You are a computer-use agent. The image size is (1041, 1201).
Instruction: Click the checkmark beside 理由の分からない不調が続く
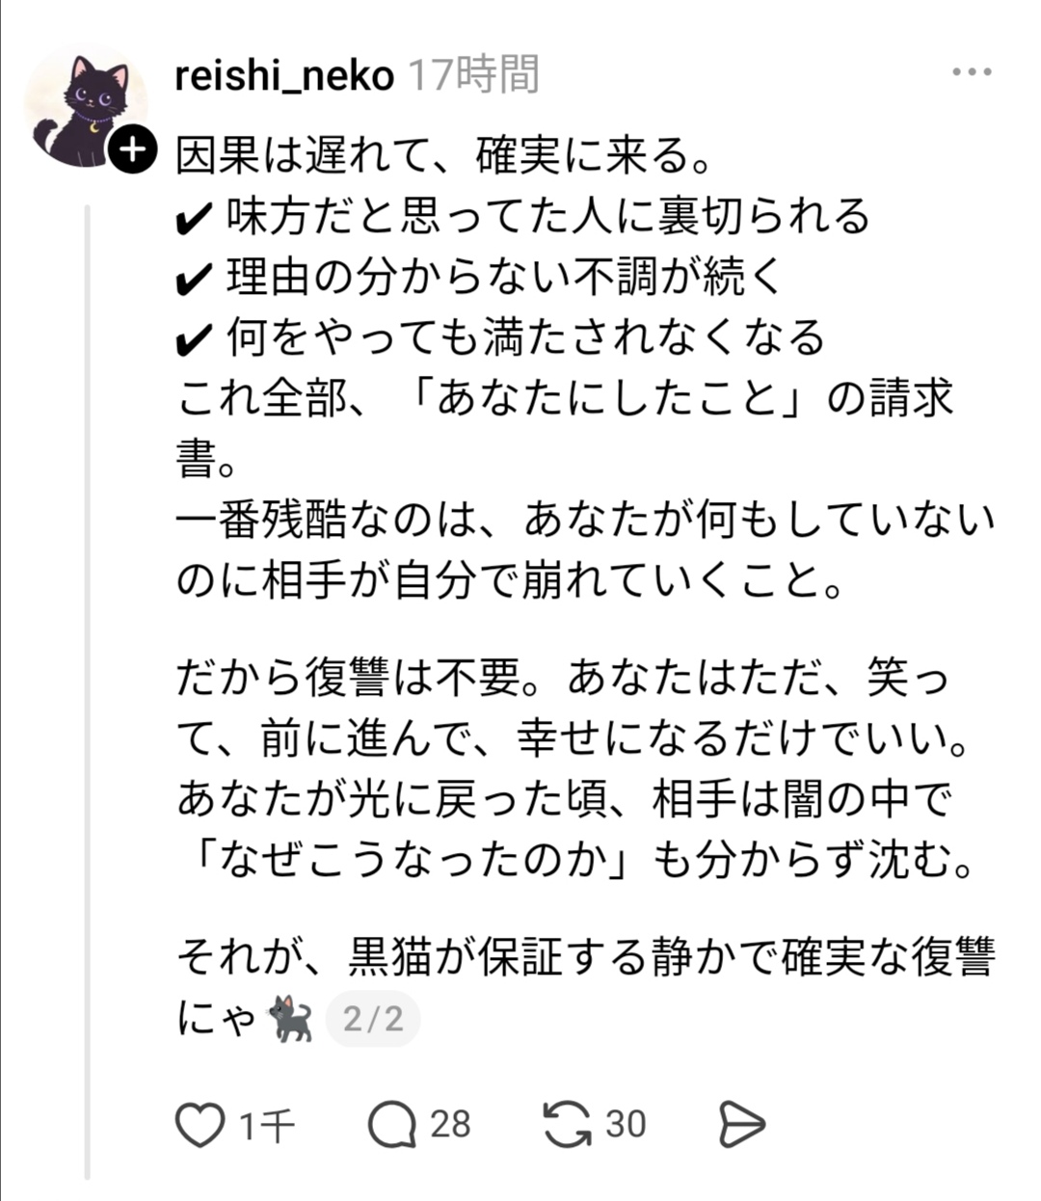196,280
